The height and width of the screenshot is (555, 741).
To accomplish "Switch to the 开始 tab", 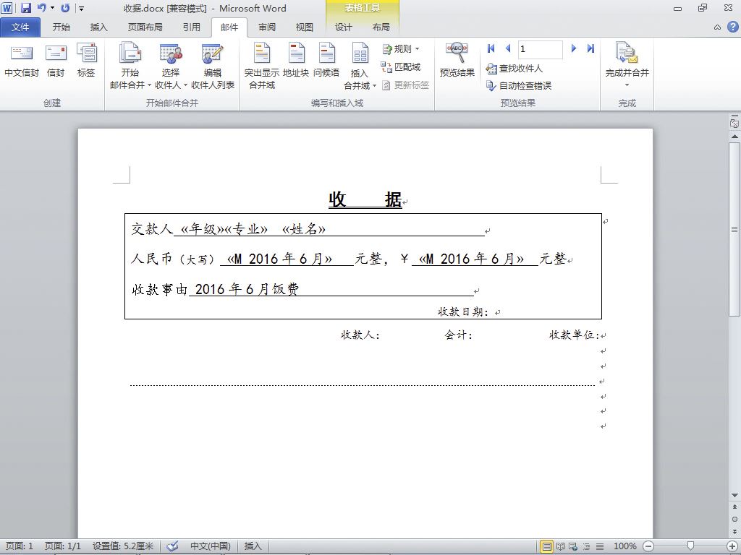I will (62, 27).
